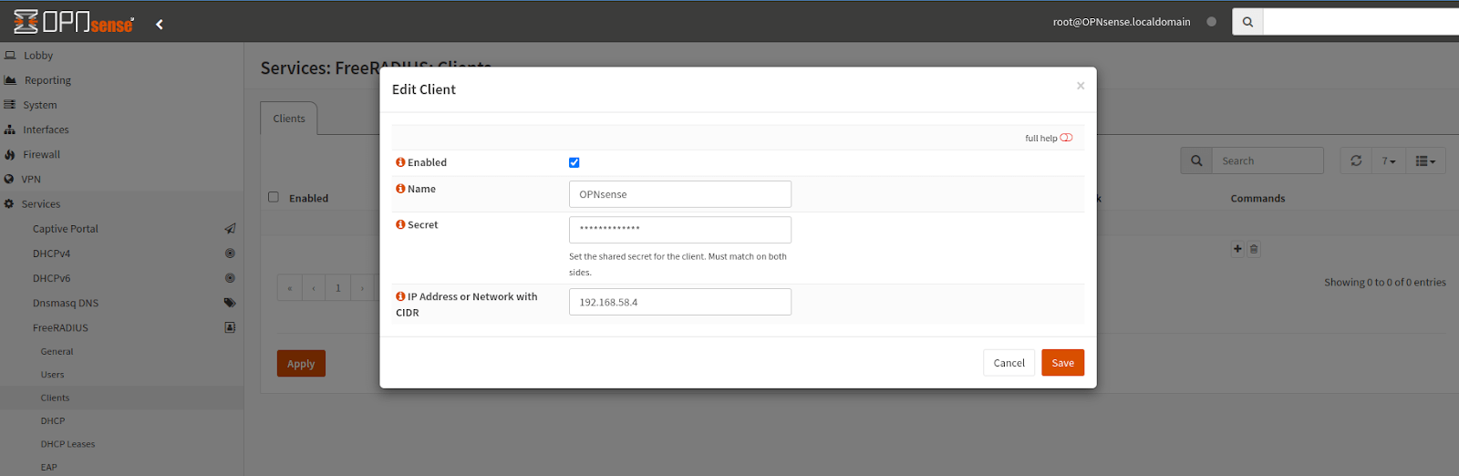Click the Captive Portal paper-plane icon
Viewport: 1459px width, 476px height.
(x=230, y=229)
